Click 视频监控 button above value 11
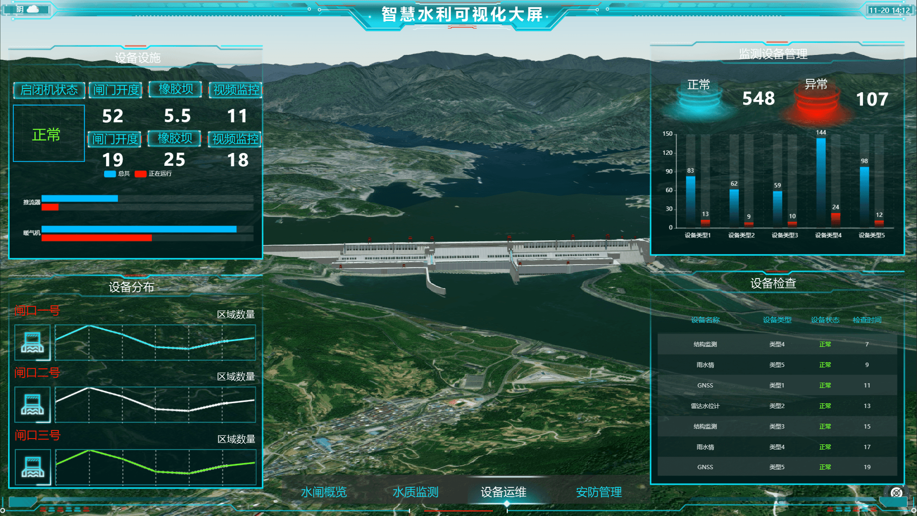This screenshot has height=516, width=917. [x=236, y=90]
